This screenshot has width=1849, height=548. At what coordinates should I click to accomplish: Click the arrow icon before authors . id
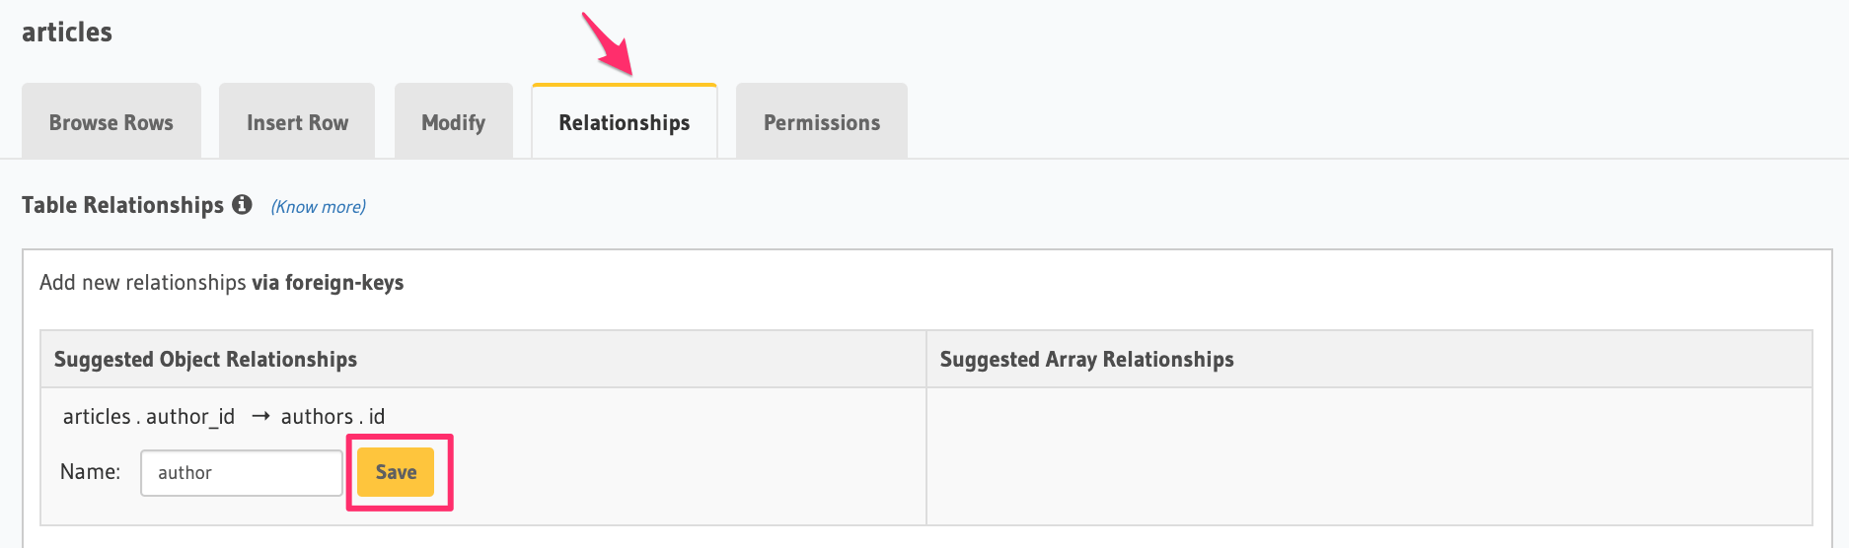(260, 417)
